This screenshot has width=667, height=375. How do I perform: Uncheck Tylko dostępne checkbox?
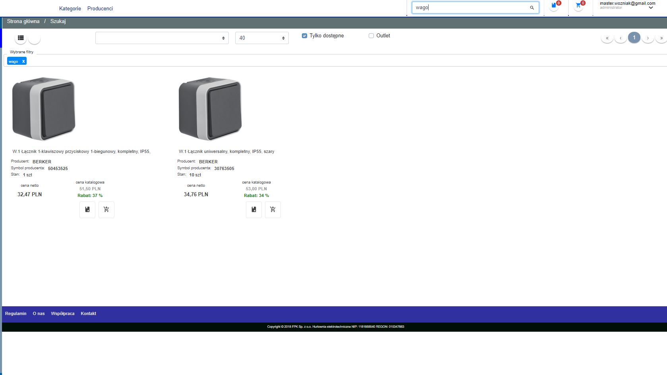(304, 36)
